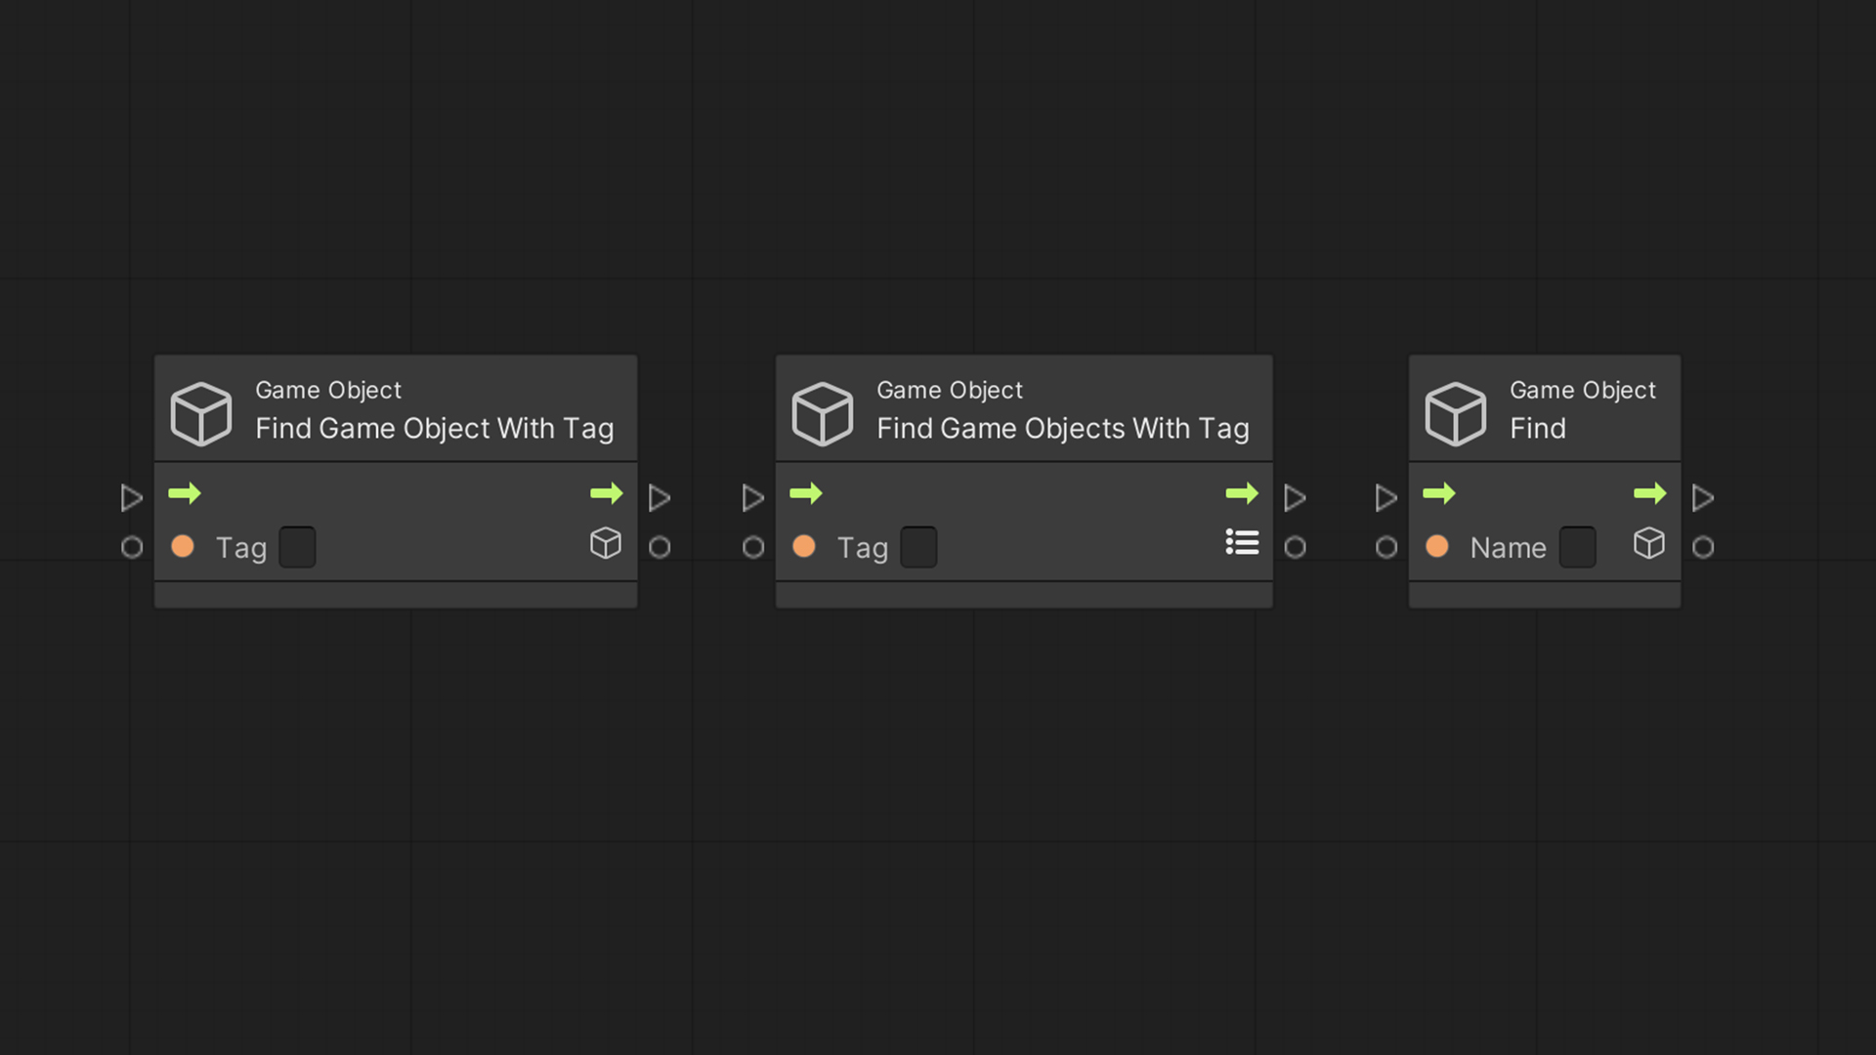This screenshot has height=1055, width=1876.
Task: Expand the Name input field on Find node
Action: (1577, 546)
